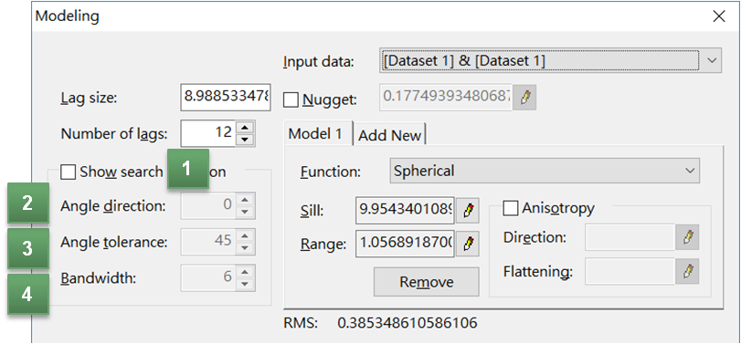
Task: Decrease the Number of lags with down arrow
Action: pyautogui.click(x=244, y=140)
